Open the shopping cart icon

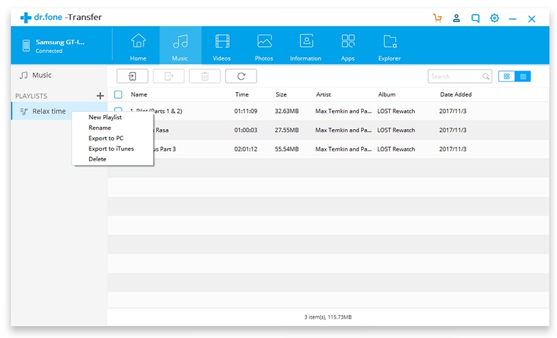coord(437,18)
